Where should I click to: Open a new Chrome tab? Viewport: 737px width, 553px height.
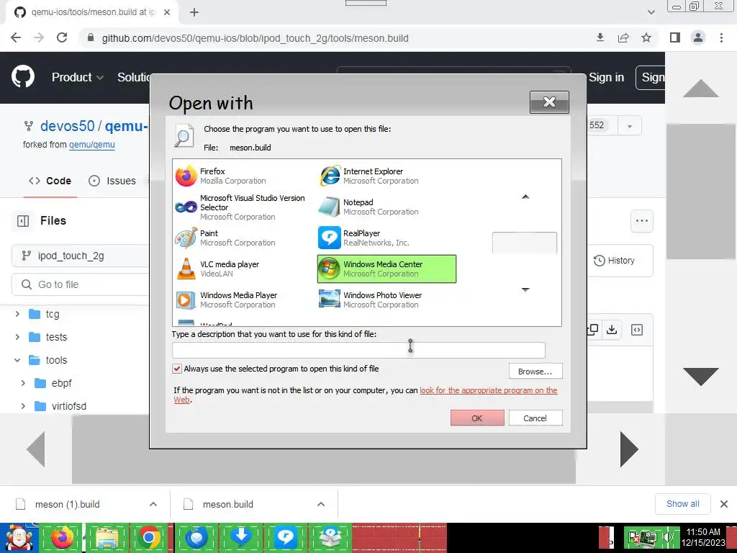[194, 12]
